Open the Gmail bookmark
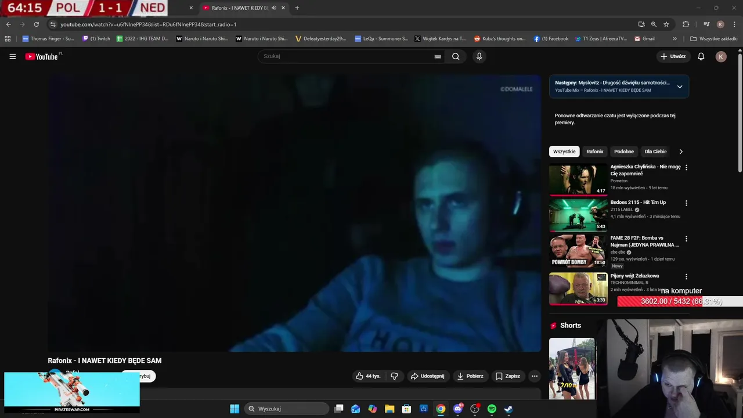743x418 pixels. click(x=644, y=39)
